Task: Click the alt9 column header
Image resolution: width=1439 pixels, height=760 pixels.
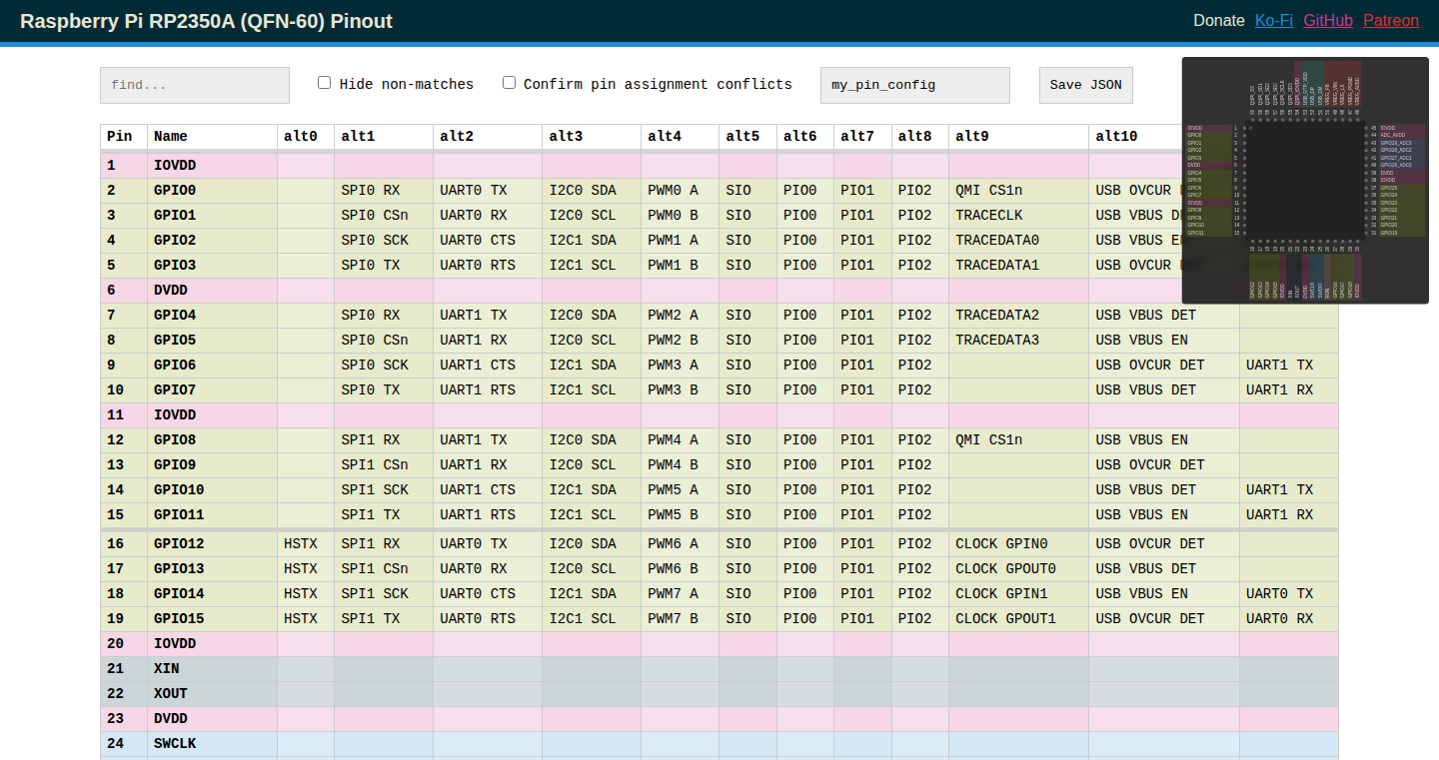Action: tap(1019, 137)
